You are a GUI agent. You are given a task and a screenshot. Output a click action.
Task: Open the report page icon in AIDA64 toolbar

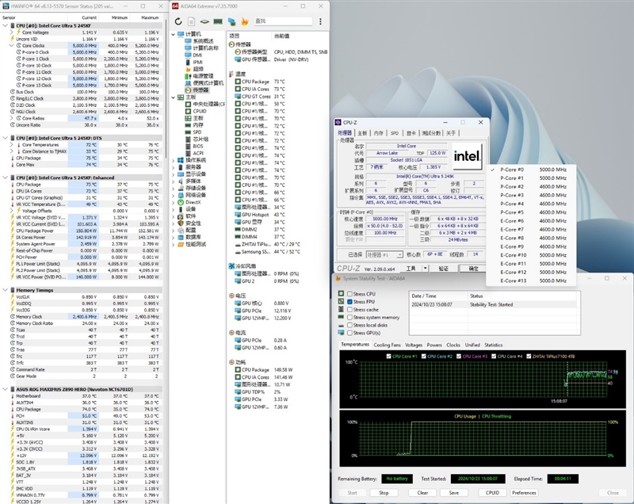[x=191, y=21]
